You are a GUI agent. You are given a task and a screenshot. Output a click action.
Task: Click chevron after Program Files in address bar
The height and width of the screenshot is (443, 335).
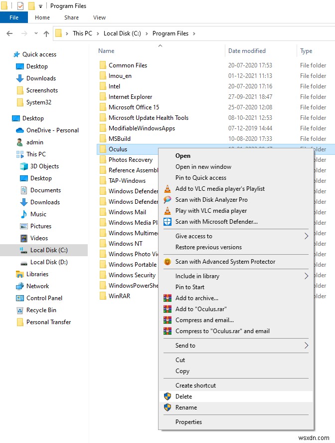coord(194,33)
